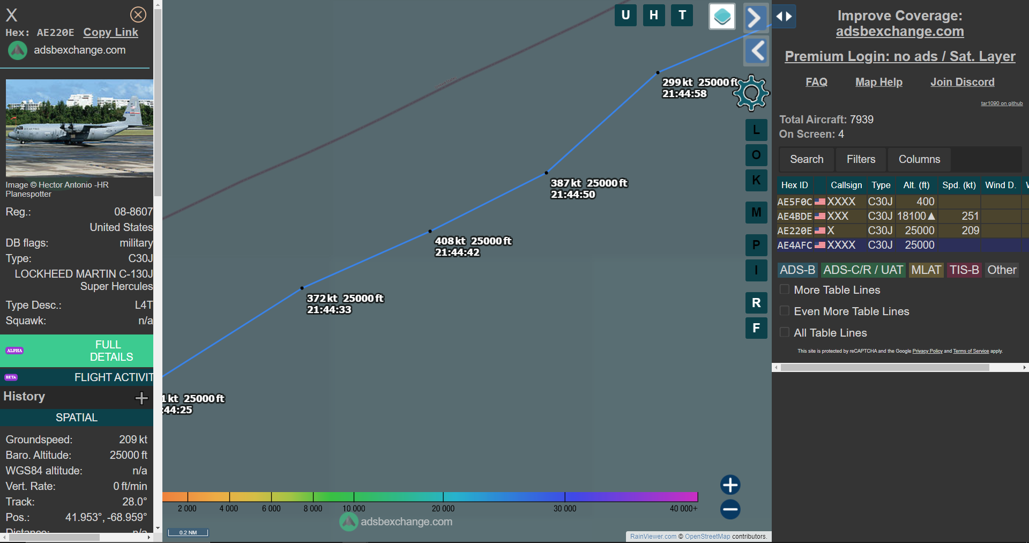
Task: Click the right chevron sidebar button
Action: [x=756, y=18]
